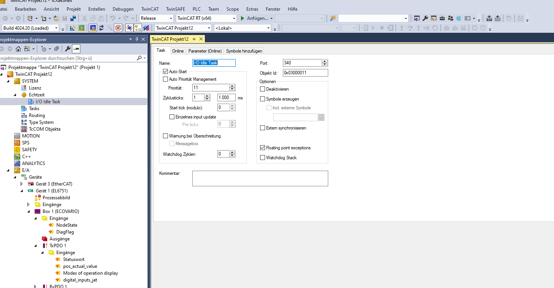The width and height of the screenshot is (554, 288).
Task: Click the New Project toolbar icon
Action: (30, 18)
